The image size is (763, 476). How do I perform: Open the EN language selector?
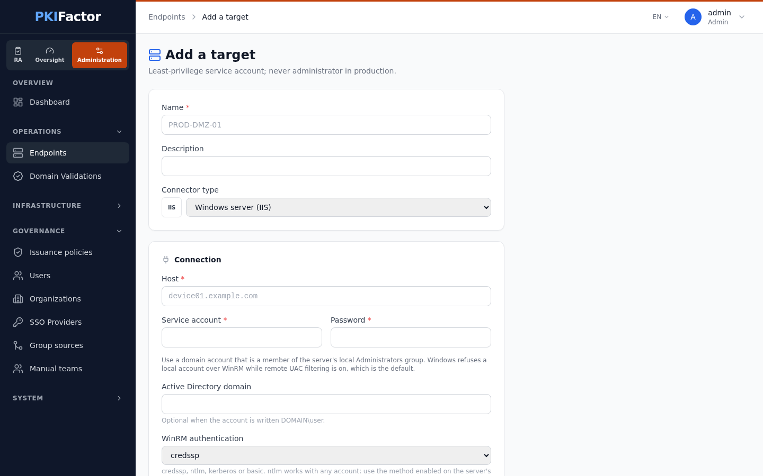pyautogui.click(x=661, y=17)
